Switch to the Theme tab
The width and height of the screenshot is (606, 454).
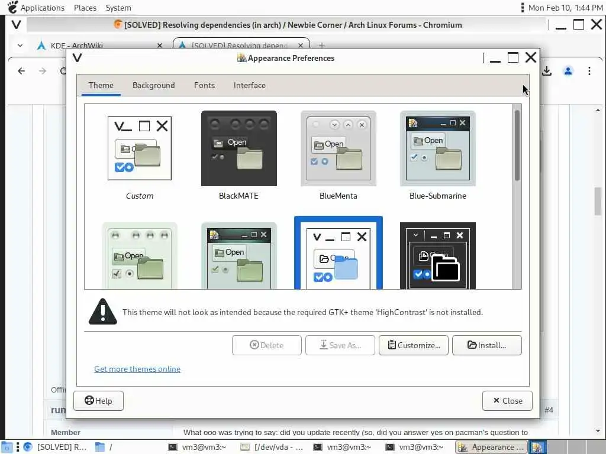(x=101, y=85)
